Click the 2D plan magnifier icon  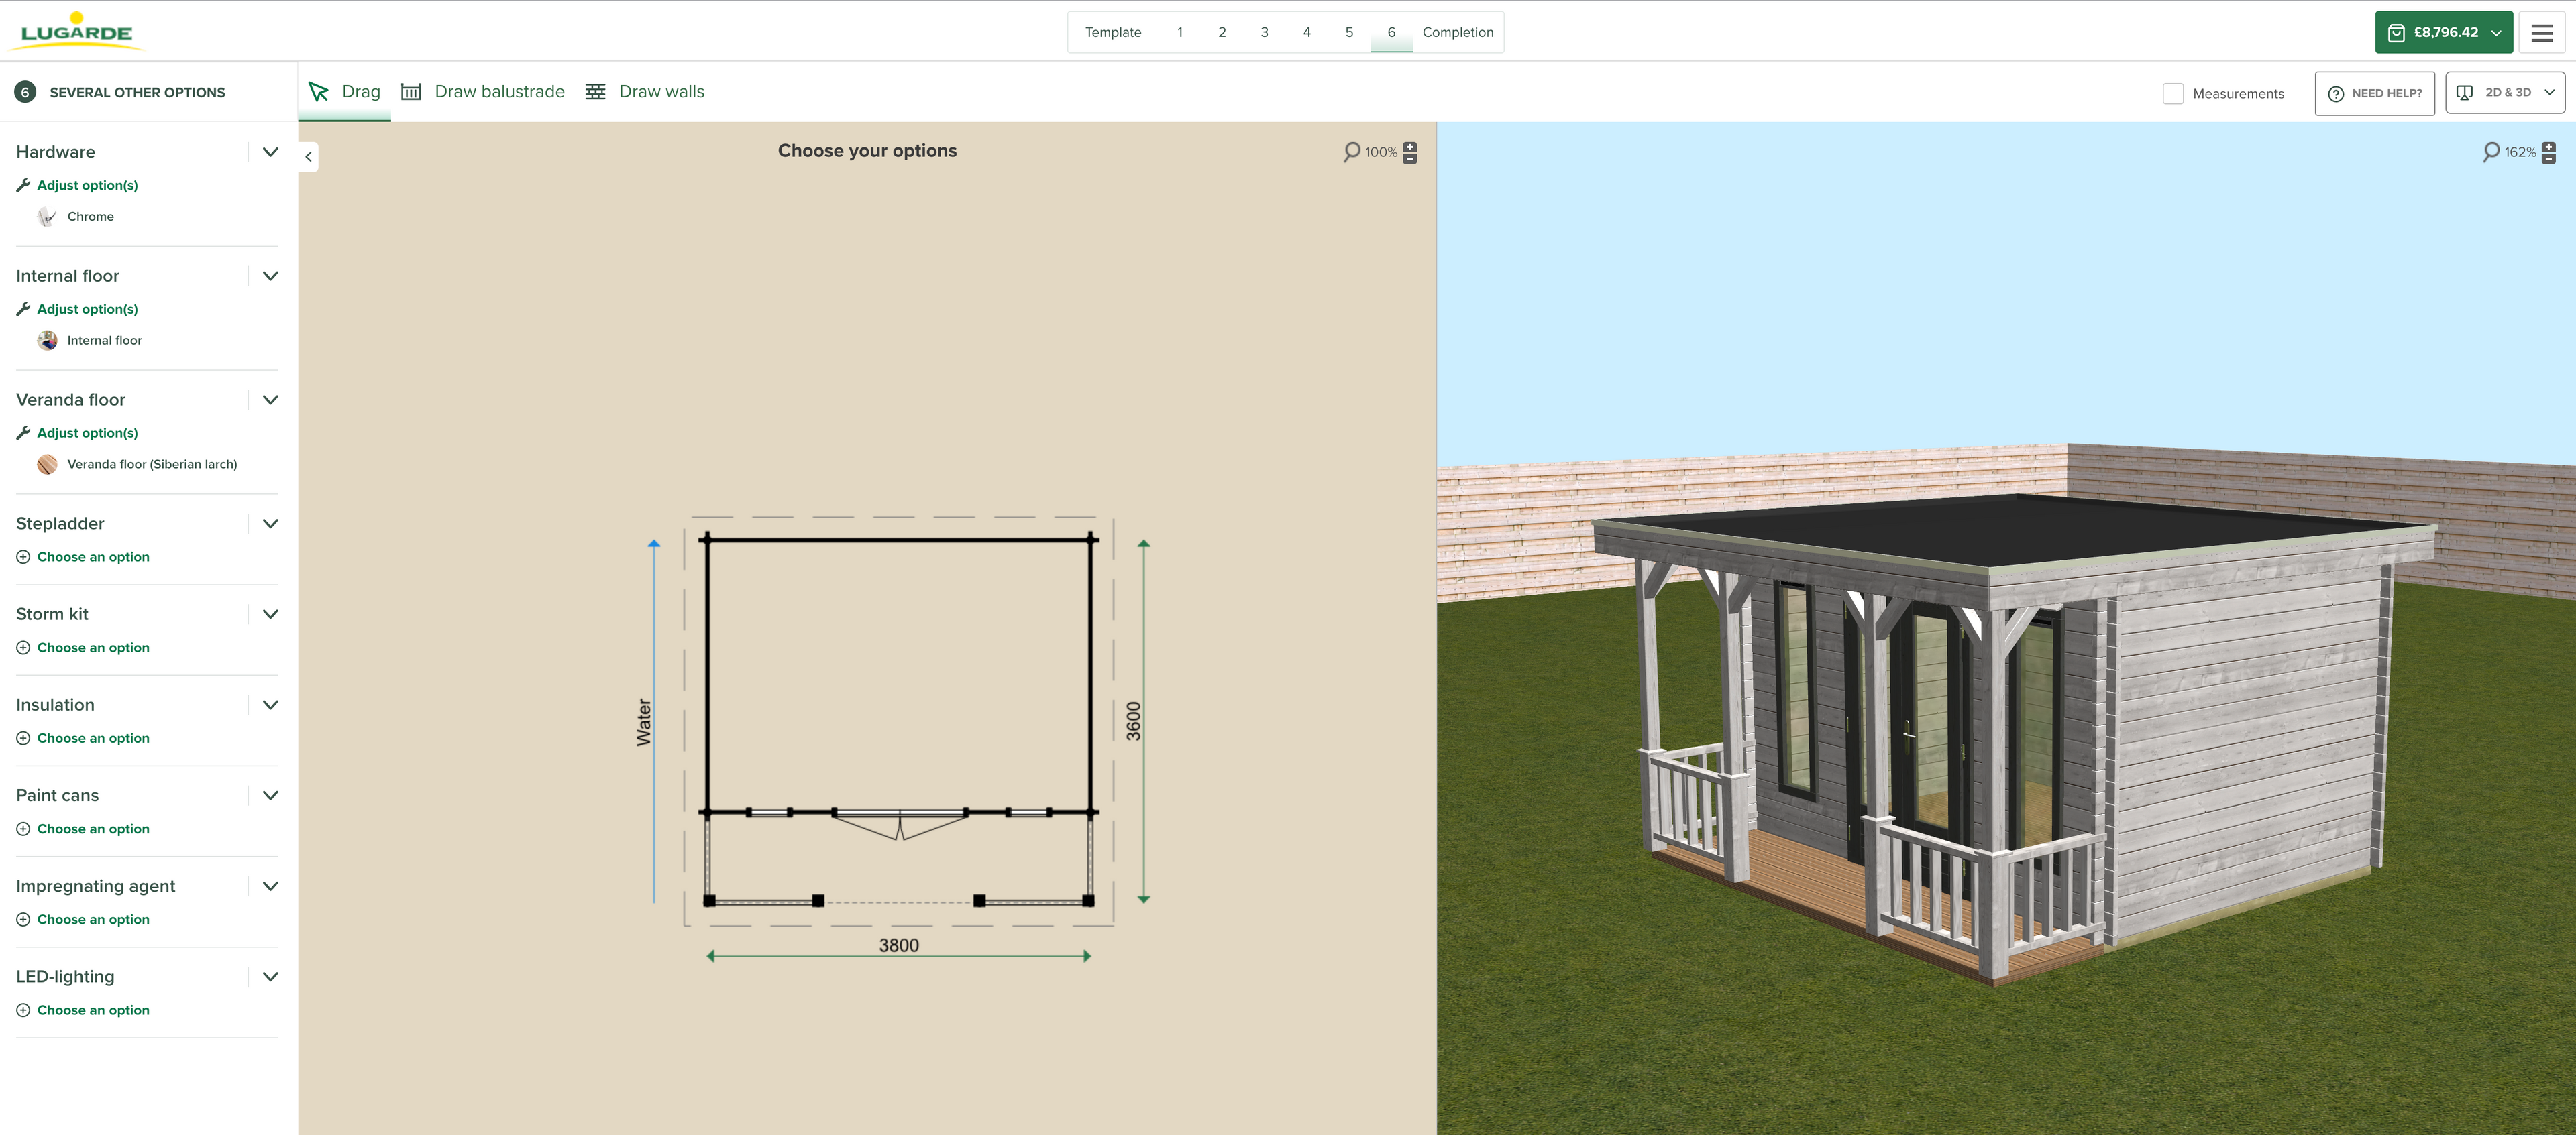(x=1351, y=152)
